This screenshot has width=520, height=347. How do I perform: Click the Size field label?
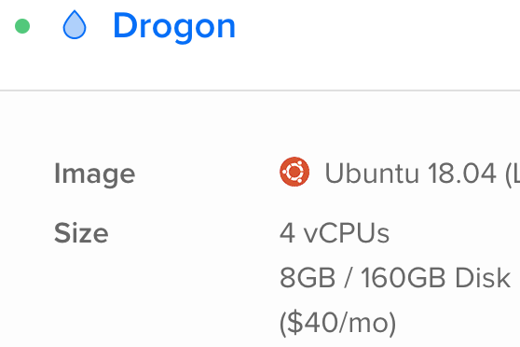[81, 233]
